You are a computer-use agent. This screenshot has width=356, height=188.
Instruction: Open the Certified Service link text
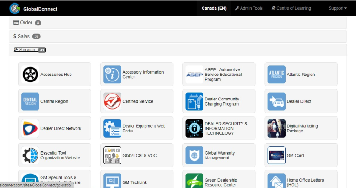click(x=138, y=101)
